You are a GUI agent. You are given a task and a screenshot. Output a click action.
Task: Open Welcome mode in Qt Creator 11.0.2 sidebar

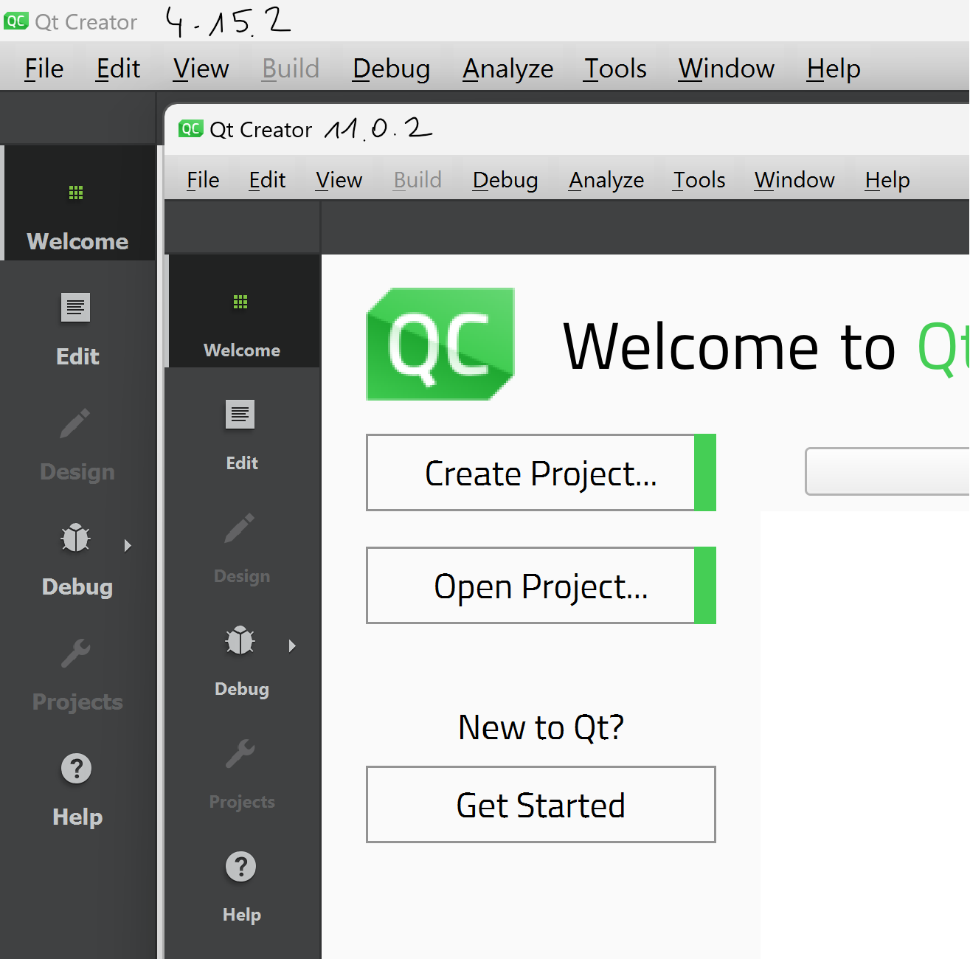pos(242,311)
